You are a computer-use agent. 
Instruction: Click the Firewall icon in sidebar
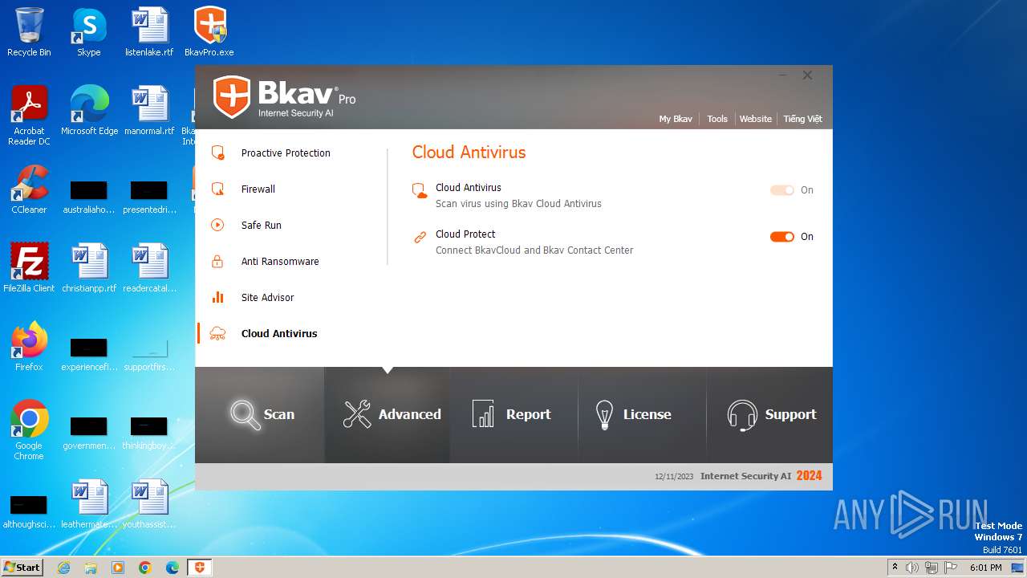[x=217, y=189]
